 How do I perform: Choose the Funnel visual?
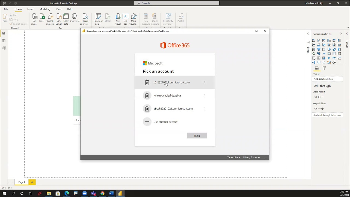click(319, 49)
